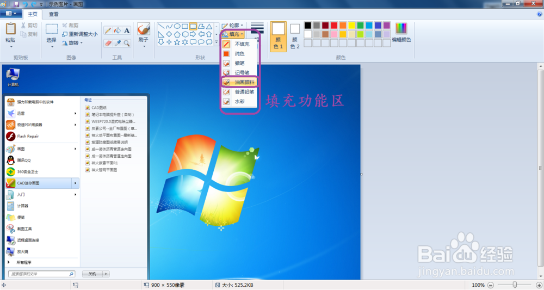
Task: Click the Undo arrow in quick access toolbar
Action: (26, 4)
